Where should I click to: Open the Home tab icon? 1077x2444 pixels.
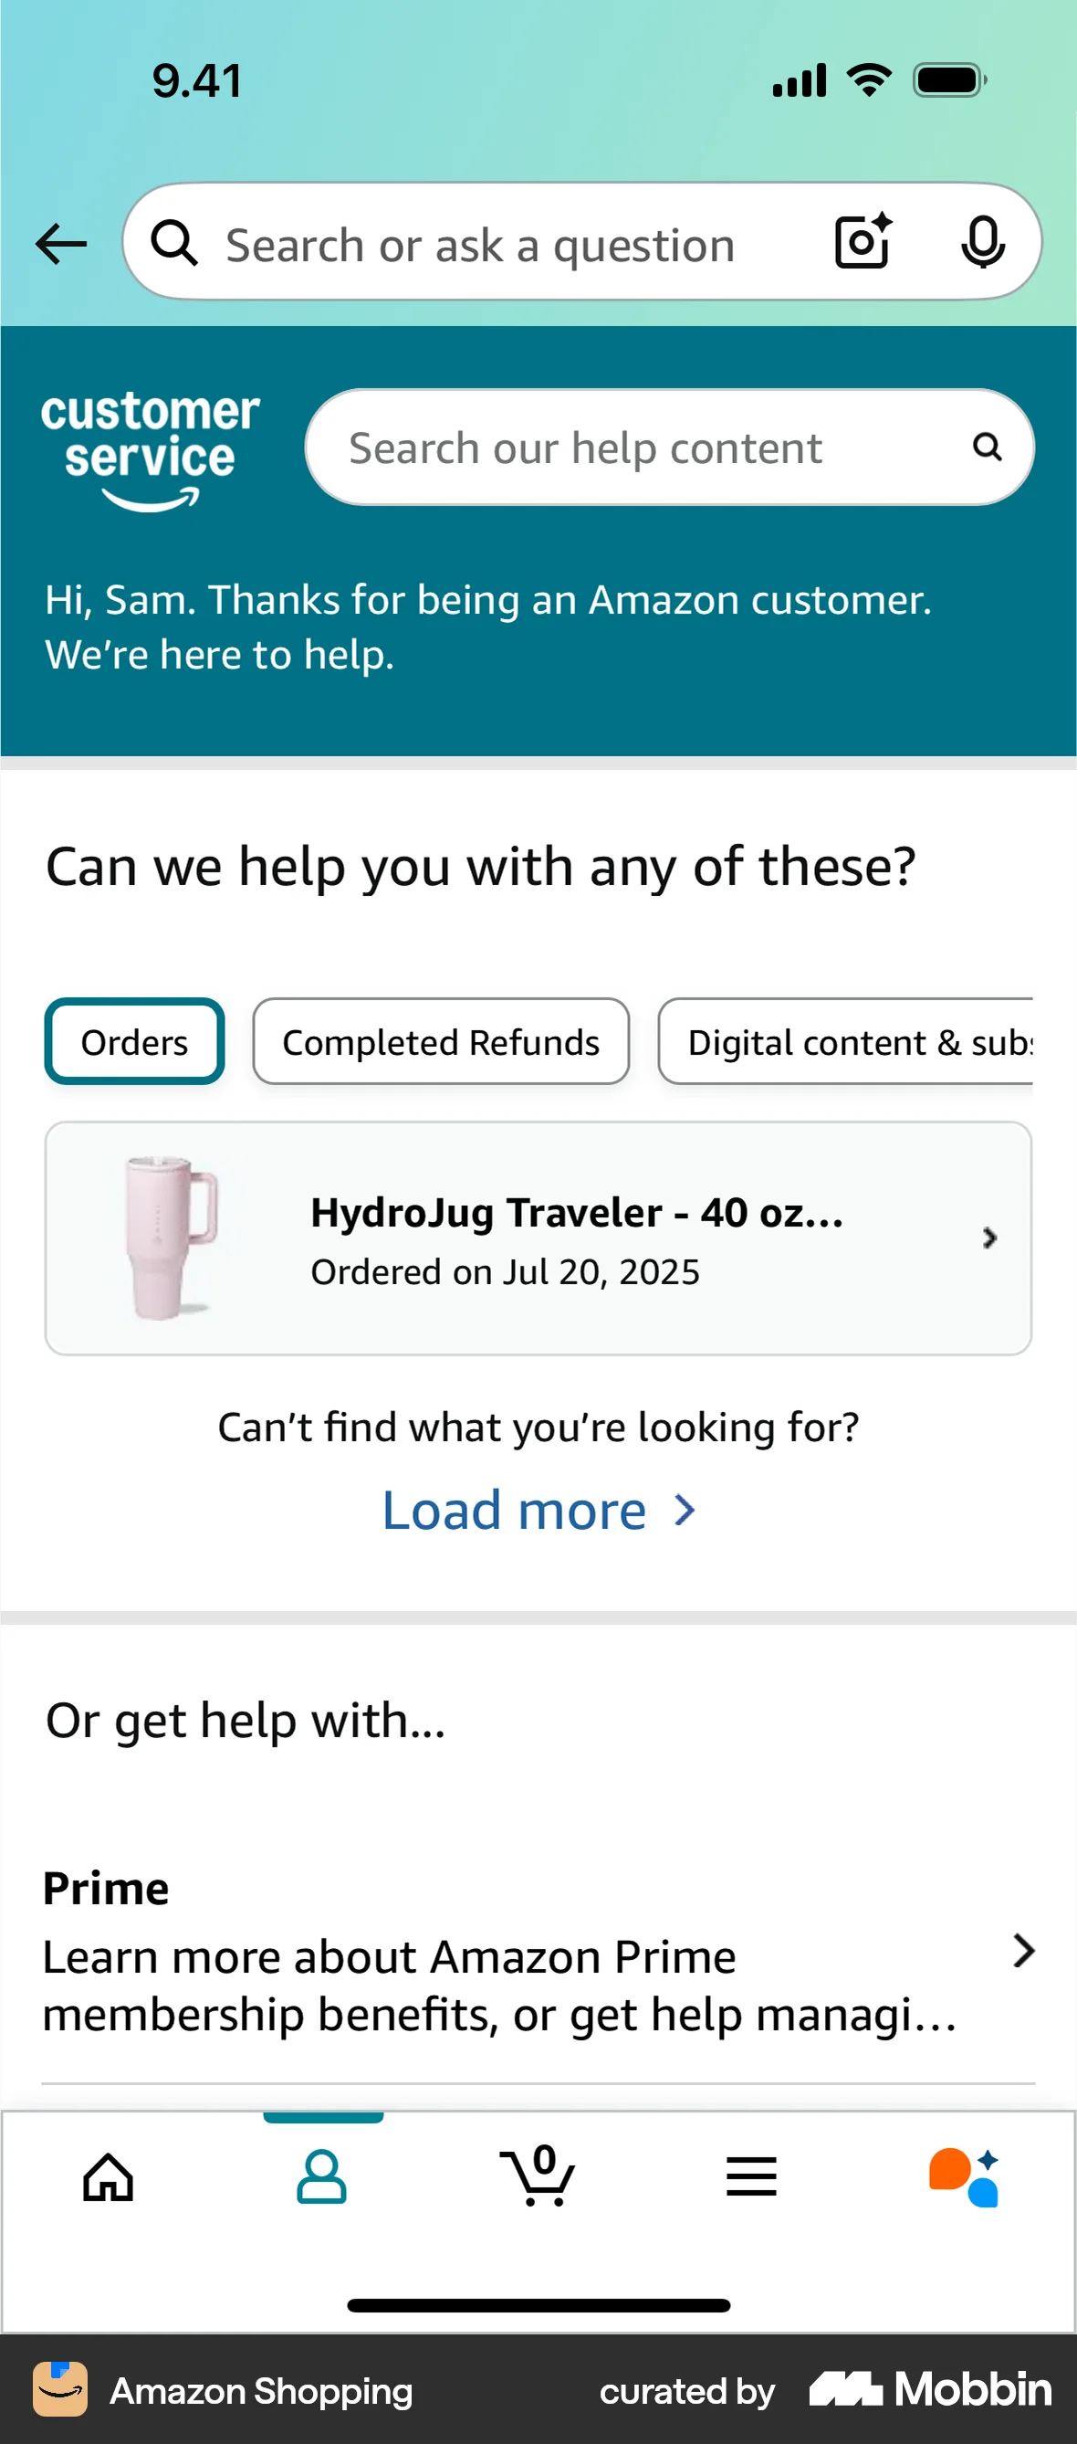(x=107, y=2177)
